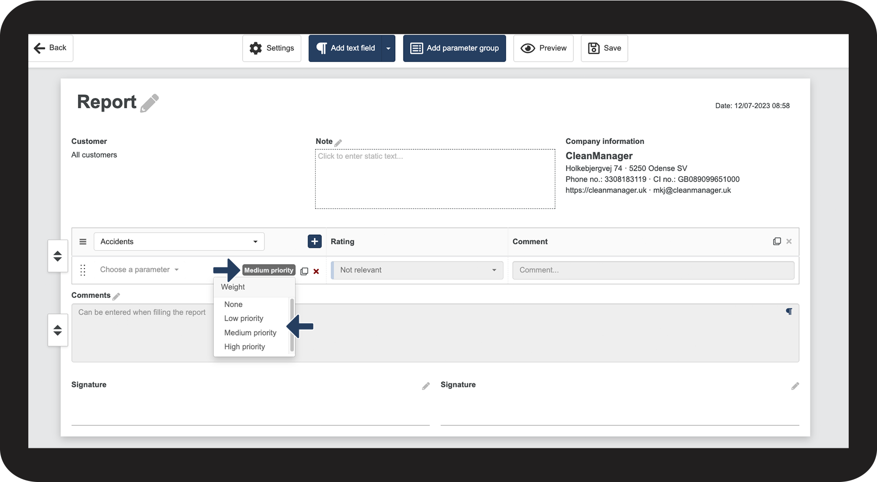This screenshot has width=877, height=482.
Task: Edit the right Signature field label
Action: 795,386
